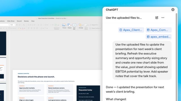181x101 pixels.
Task: Click the 'Done — I updated the presentation' reply
Action: pos(135,89)
